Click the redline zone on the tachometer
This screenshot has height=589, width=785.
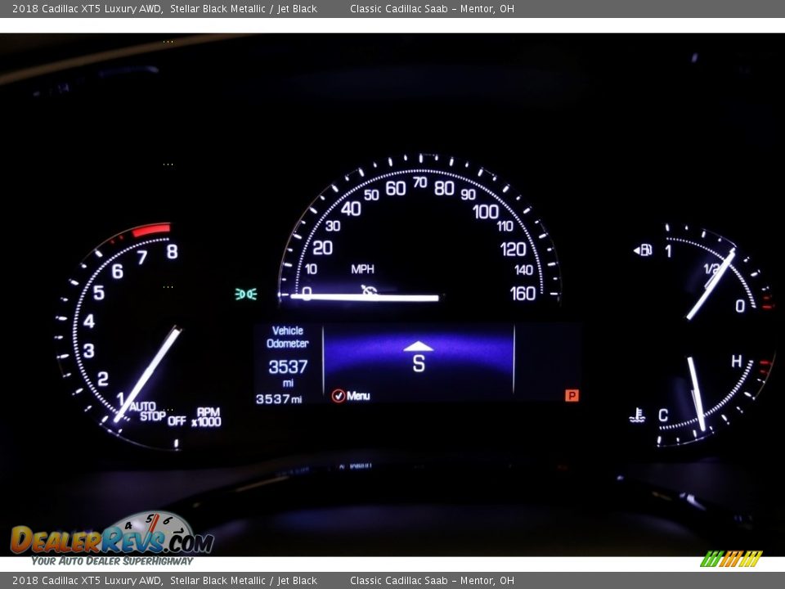point(150,230)
